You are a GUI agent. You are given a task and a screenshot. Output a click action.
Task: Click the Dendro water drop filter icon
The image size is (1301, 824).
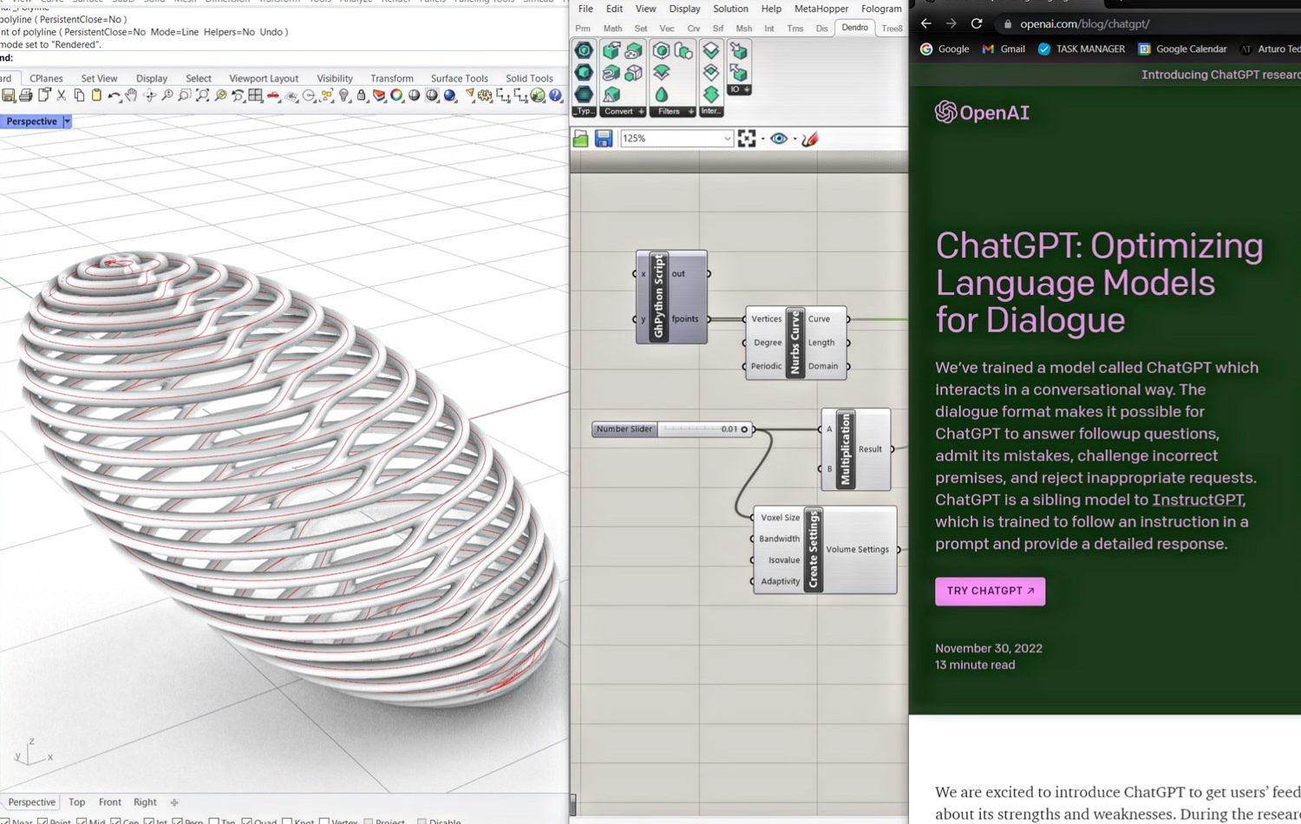(x=662, y=94)
